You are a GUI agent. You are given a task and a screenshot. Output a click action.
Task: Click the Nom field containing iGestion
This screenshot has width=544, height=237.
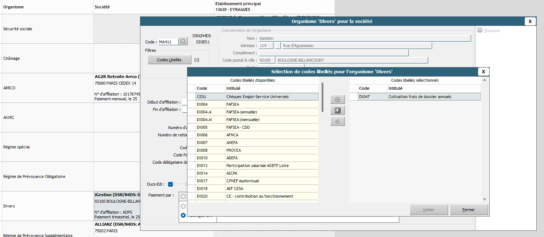coord(364,38)
